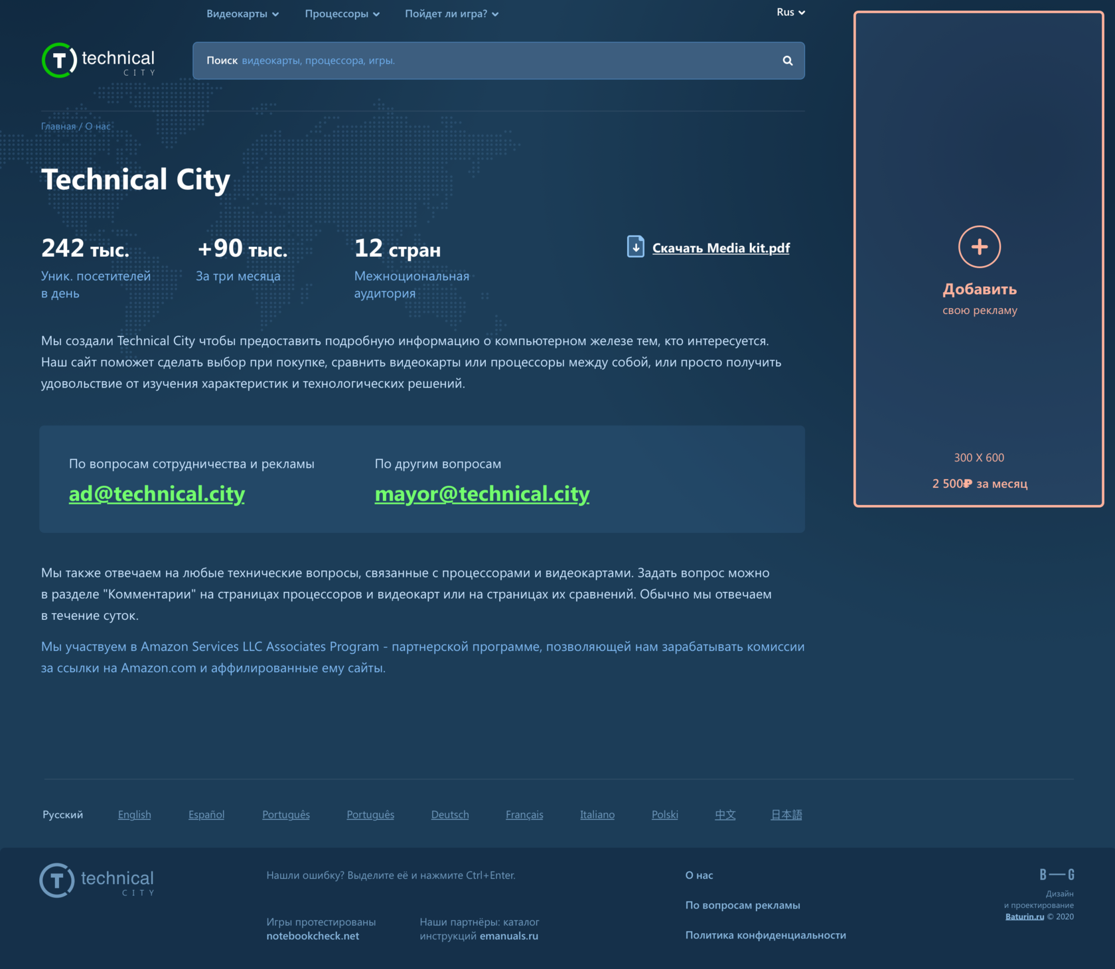Image resolution: width=1115 pixels, height=969 pixels.
Task: Expand the Пойдет ли игра? menu
Action: tap(451, 13)
